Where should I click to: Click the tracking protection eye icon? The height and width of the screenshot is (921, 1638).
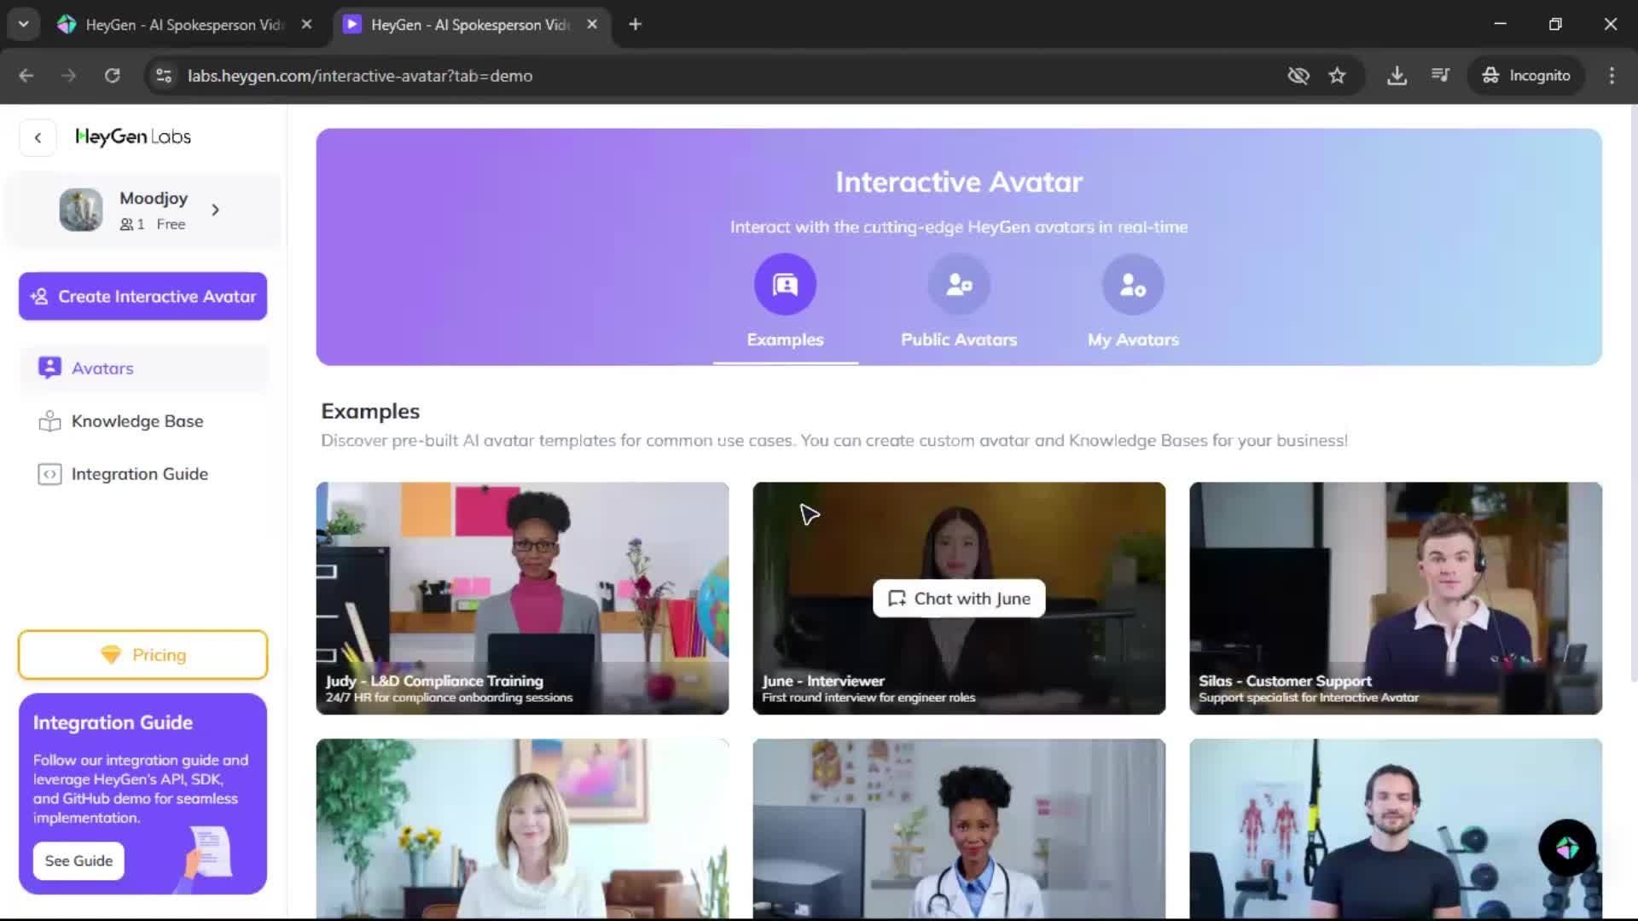(1298, 75)
